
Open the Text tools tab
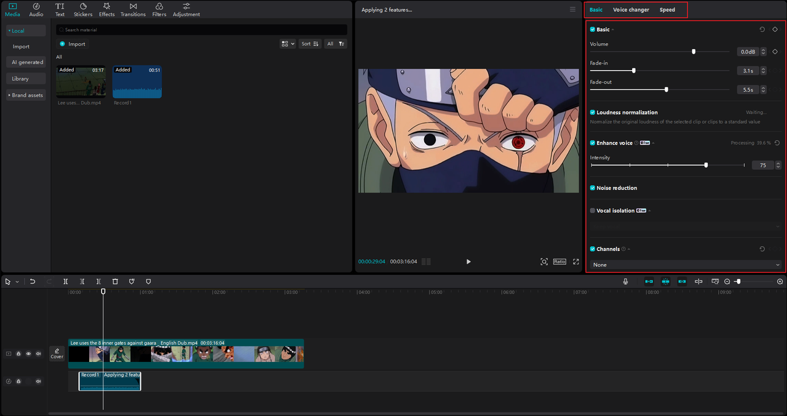tap(60, 9)
